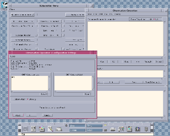This screenshot has height=136, width=170.
Task: Switch to workspace Three
Action: pyautogui.click(x=77, y=130)
